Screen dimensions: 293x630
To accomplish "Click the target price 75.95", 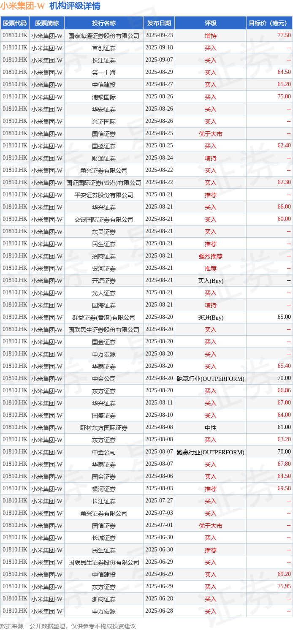I will (x=284, y=587).
